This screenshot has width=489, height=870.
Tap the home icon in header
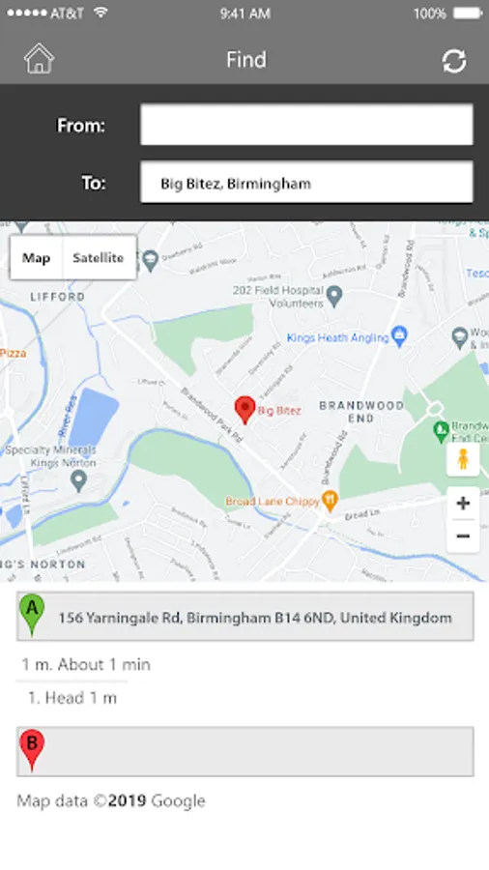39,59
